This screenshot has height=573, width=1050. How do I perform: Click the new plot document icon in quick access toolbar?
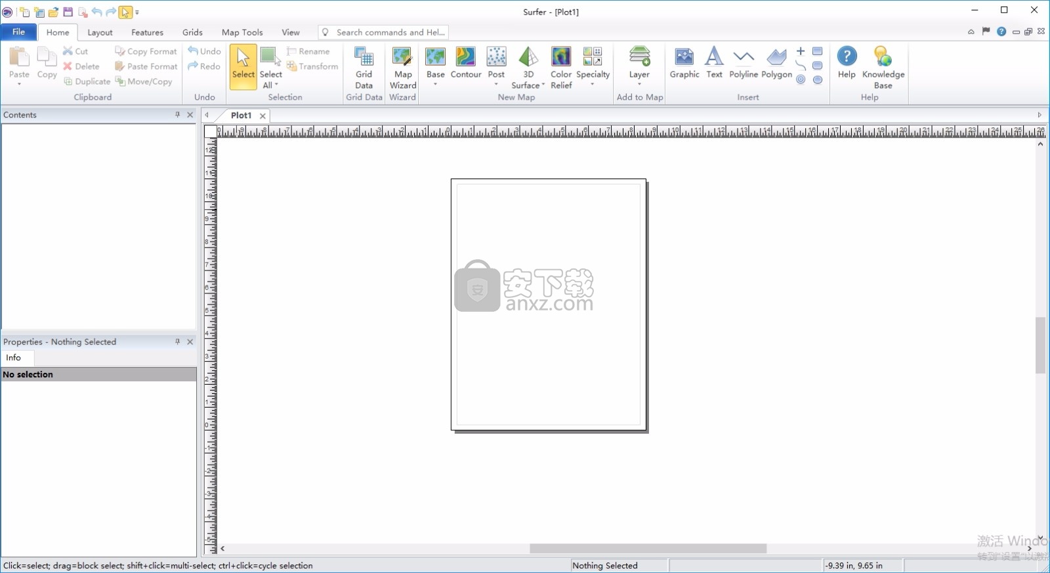[x=24, y=12]
